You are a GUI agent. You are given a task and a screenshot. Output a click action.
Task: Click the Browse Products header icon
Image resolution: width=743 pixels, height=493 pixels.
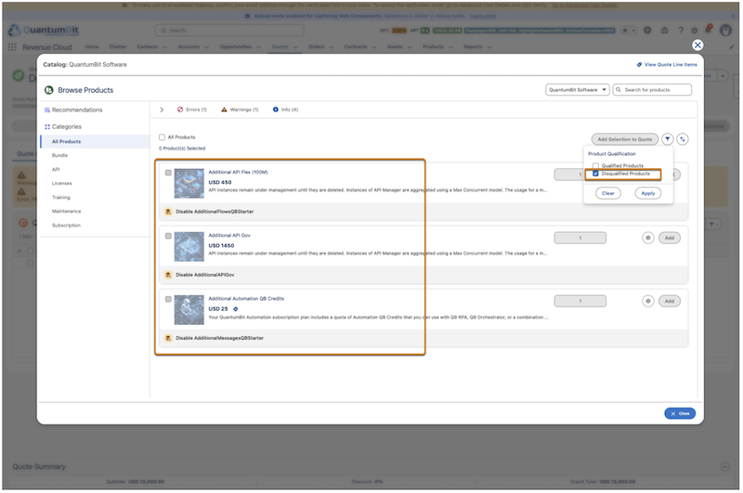[49, 90]
